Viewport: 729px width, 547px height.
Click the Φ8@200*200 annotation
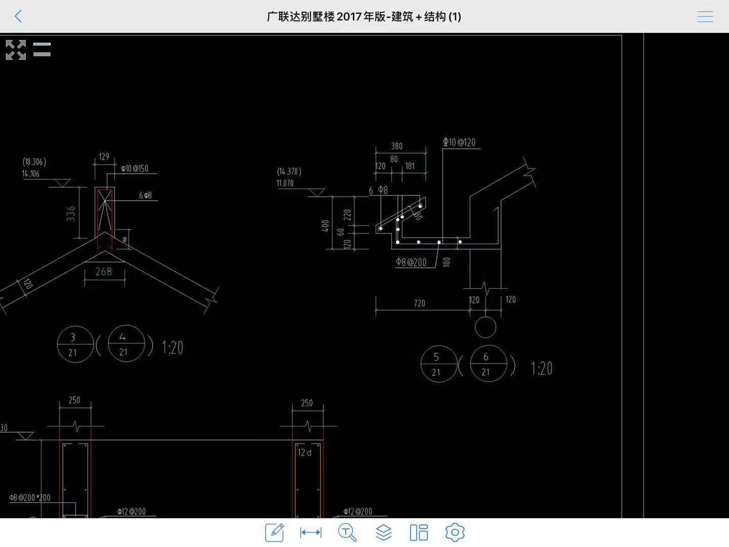click(30, 497)
